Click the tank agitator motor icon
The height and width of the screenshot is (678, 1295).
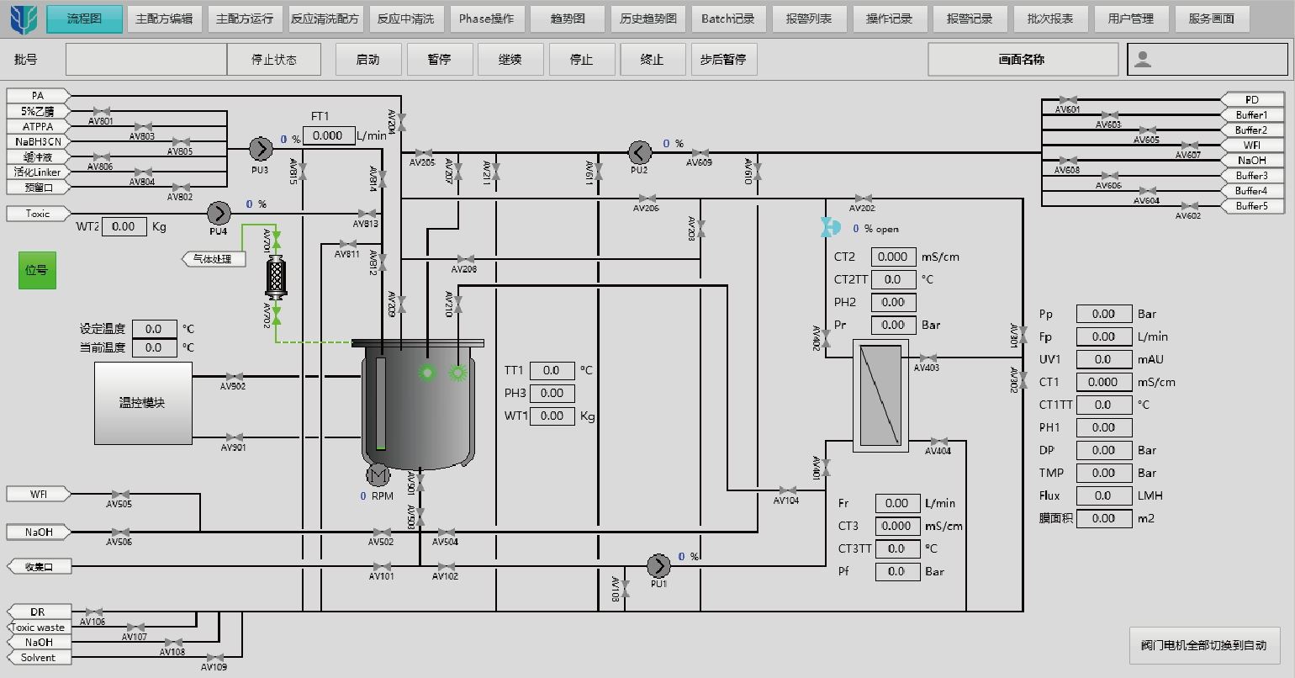click(x=378, y=475)
